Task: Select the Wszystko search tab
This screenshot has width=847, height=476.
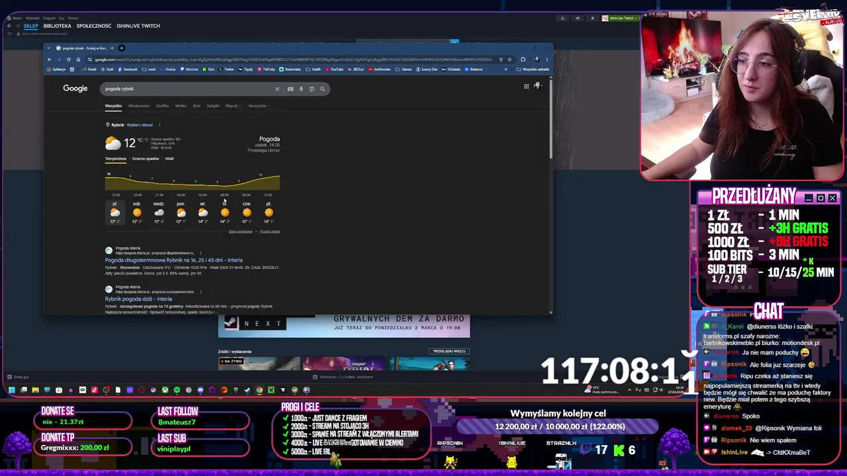Action: click(113, 106)
